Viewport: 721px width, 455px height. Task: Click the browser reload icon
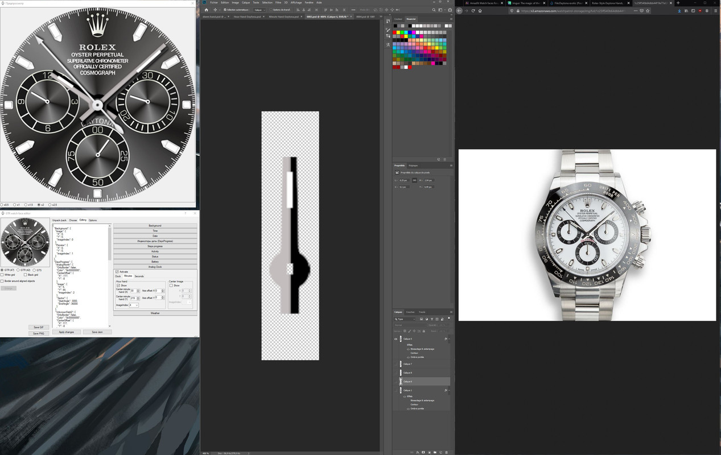coord(473,10)
